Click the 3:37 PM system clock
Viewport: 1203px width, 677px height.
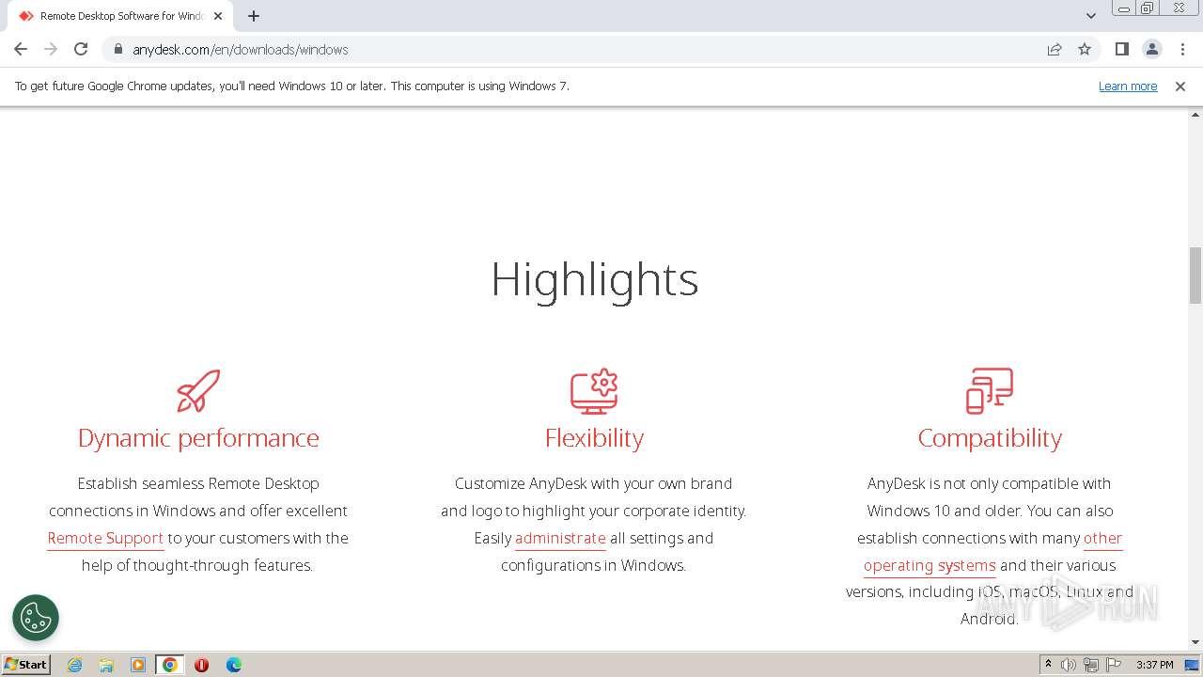pyautogui.click(x=1154, y=665)
